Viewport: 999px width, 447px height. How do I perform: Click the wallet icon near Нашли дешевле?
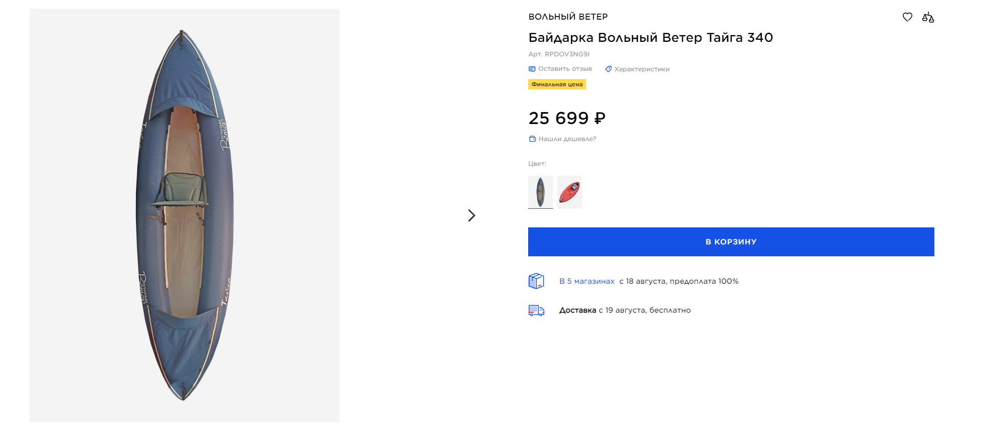tap(532, 139)
